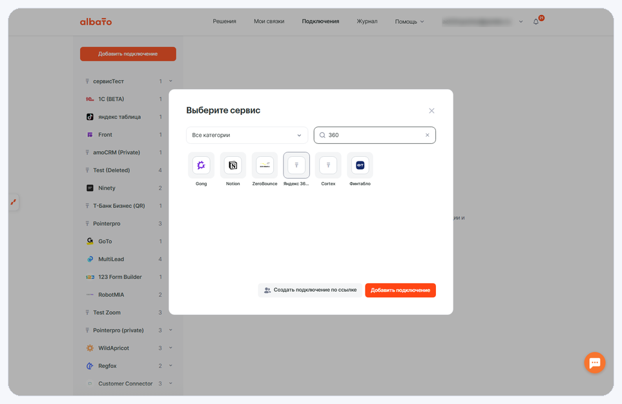Click sidebar Добавить подключение button
This screenshot has height=404, width=622.
tap(128, 54)
